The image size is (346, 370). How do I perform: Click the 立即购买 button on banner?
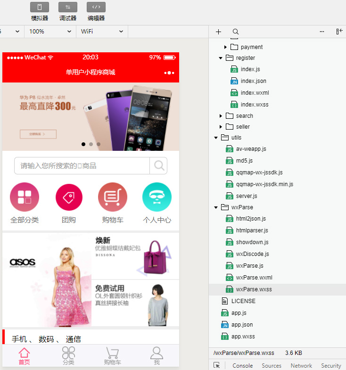pyautogui.click(x=38, y=134)
